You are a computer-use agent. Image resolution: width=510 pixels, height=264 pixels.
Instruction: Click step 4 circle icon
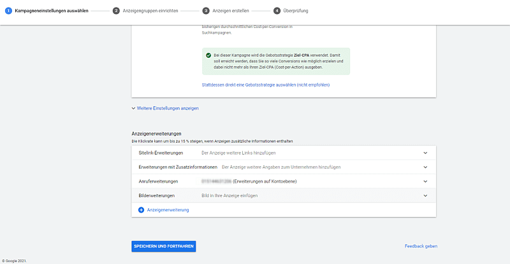pyautogui.click(x=277, y=11)
